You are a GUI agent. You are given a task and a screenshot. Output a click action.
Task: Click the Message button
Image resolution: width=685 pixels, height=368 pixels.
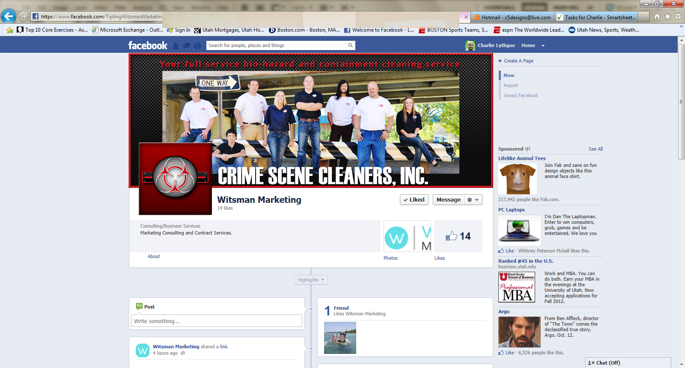click(448, 200)
